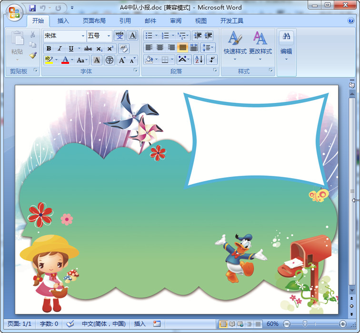
Task: Open spelling check status icon
Action: (x=70, y=324)
